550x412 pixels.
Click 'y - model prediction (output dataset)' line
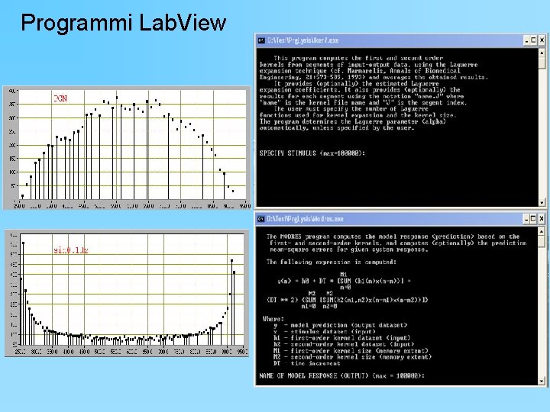[340, 325]
